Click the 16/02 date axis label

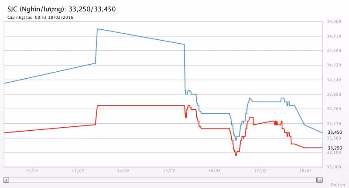click(214, 171)
